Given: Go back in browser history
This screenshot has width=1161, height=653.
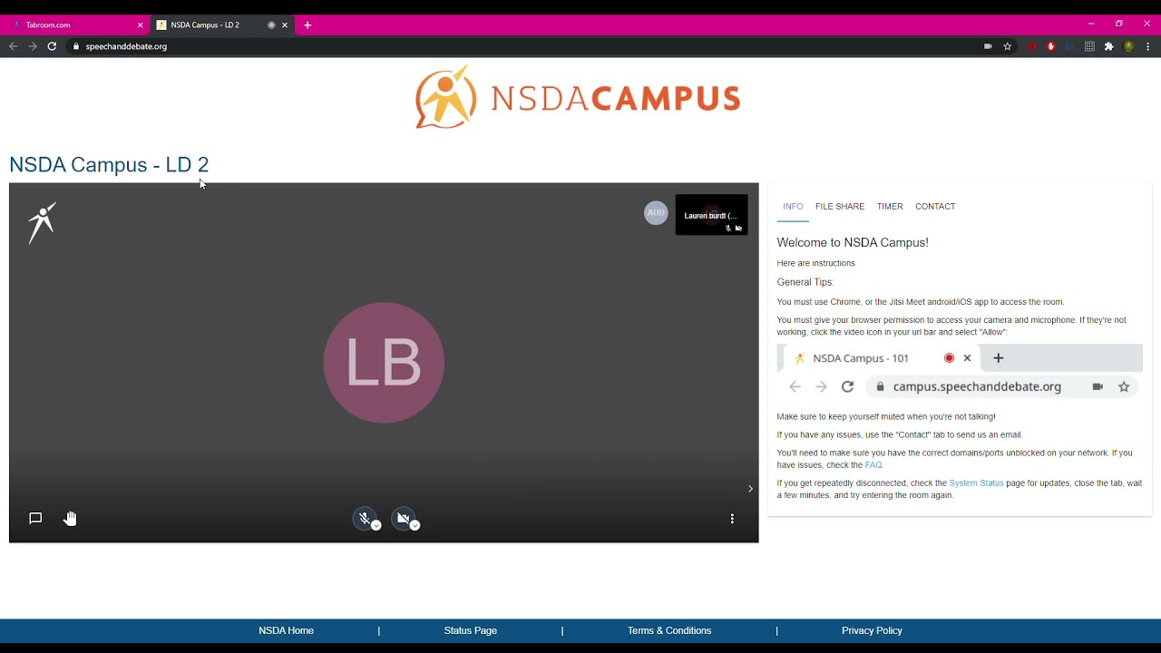Looking at the screenshot, I should [13, 46].
